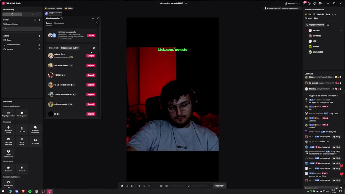The image size is (345, 194).
Task: Open icon beside Najlepsi widzowie
Action: [x=328, y=25]
